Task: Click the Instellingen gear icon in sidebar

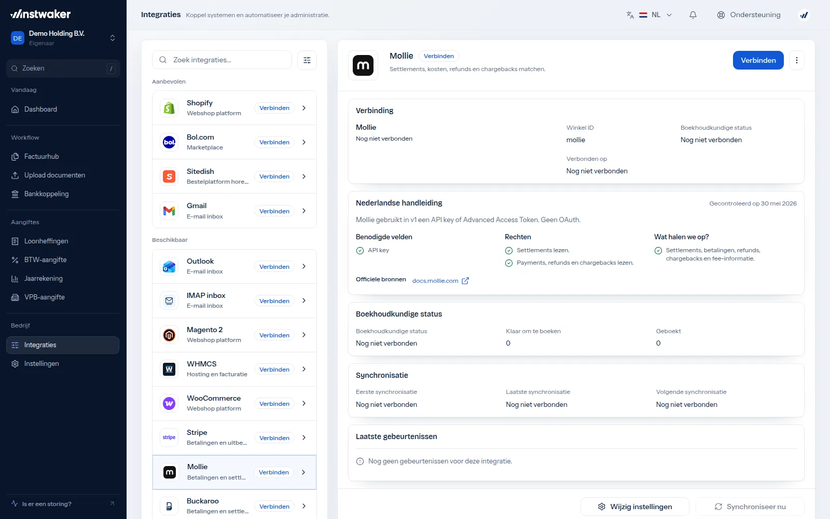Action: 15,364
